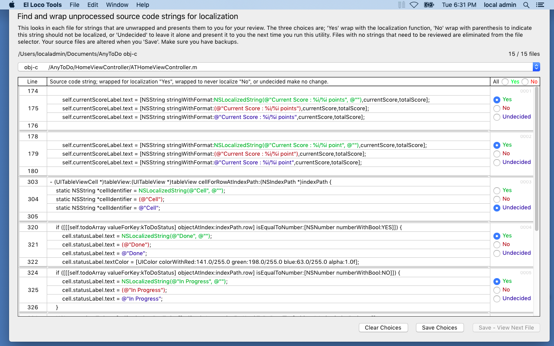The width and height of the screenshot is (554, 346).
Task: Choose Undecided for line 325 In Progress string
Action: coord(497,298)
